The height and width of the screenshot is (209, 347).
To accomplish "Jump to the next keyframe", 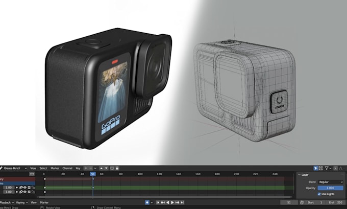I will click(x=177, y=202).
